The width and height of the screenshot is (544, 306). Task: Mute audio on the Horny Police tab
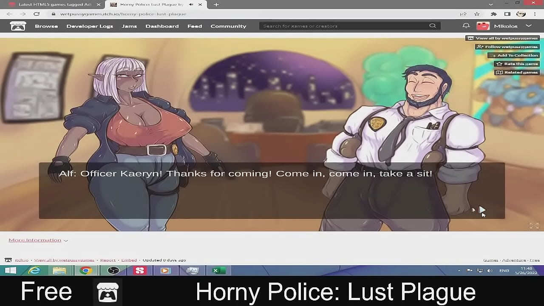[x=191, y=4]
